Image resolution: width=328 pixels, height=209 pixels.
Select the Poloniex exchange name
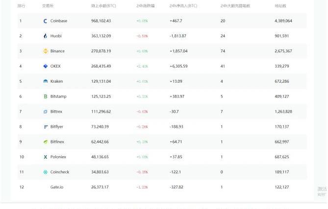(58, 157)
